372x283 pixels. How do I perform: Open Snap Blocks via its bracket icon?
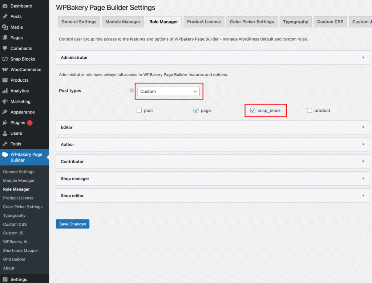point(5,59)
